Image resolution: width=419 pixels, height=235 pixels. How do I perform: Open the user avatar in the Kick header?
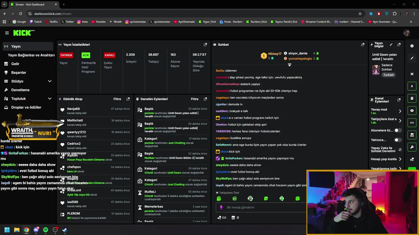pyautogui.click(x=407, y=33)
